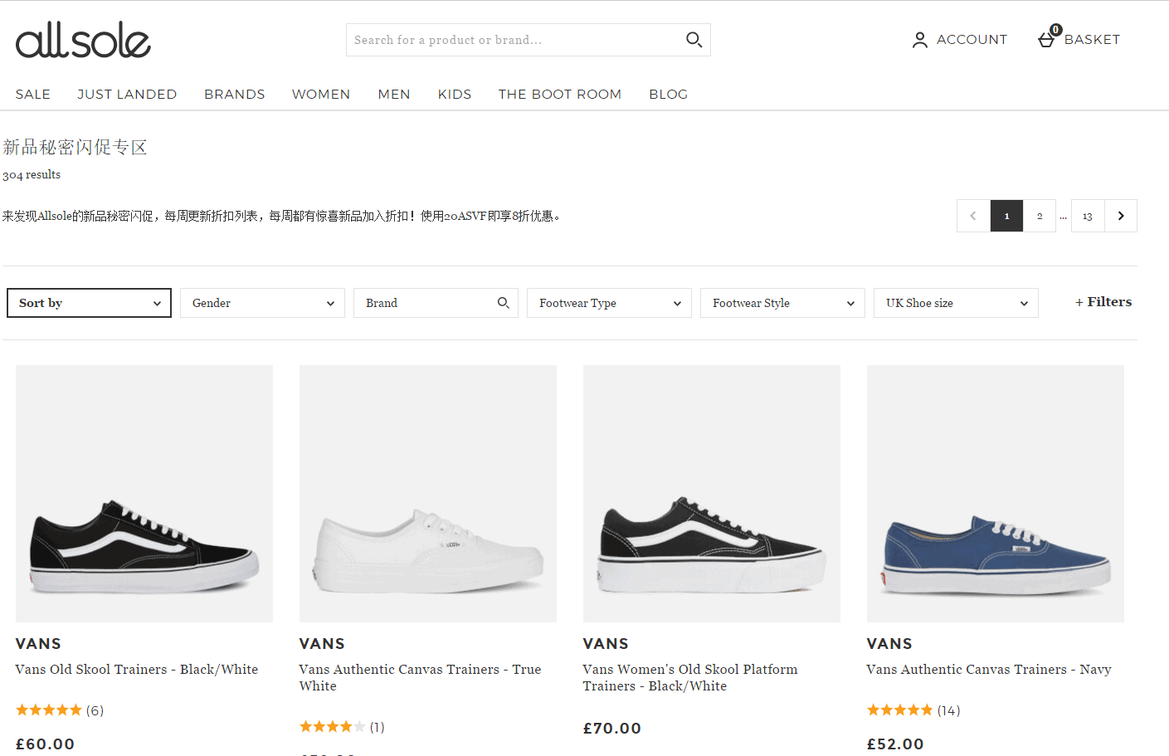
Task: Open the KIDS menu
Action: (455, 95)
